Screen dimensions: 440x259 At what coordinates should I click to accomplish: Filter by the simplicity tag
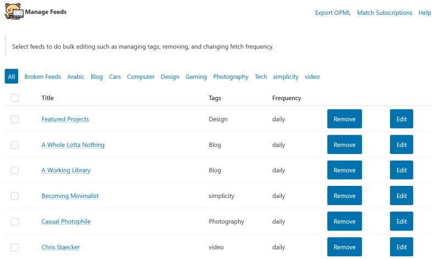pos(285,77)
